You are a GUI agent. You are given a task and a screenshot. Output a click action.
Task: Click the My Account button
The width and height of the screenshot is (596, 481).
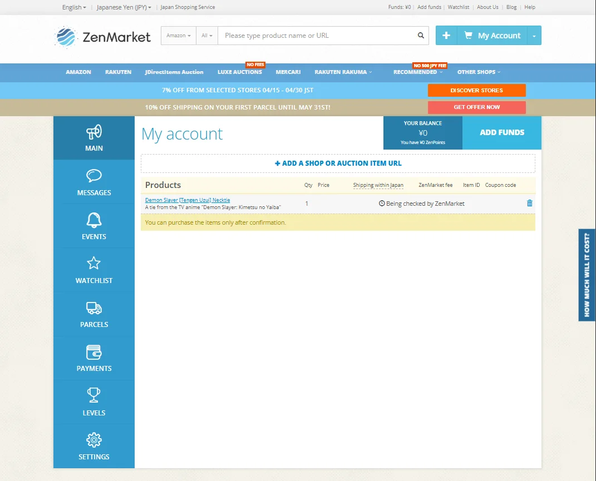click(492, 36)
